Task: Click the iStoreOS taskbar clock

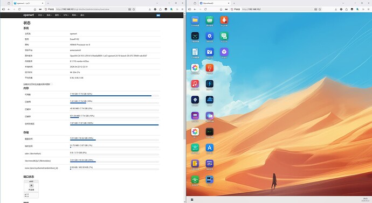Action: [365, 200]
